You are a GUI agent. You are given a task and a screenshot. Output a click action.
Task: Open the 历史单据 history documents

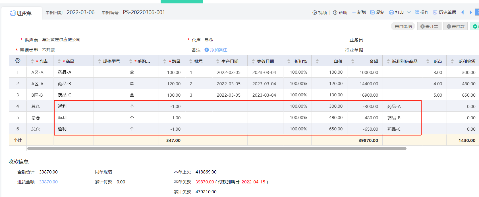pyautogui.click(x=445, y=12)
